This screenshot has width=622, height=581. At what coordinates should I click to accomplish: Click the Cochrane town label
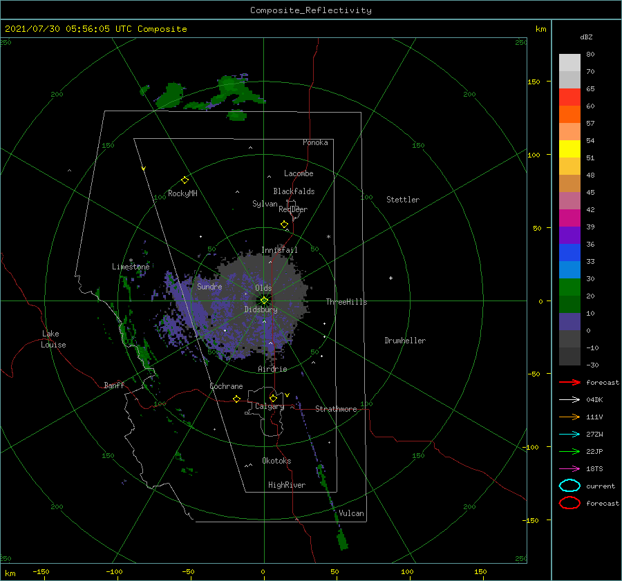click(226, 386)
